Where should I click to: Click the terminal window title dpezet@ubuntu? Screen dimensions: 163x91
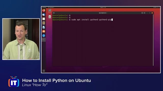click(x=103, y=13)
